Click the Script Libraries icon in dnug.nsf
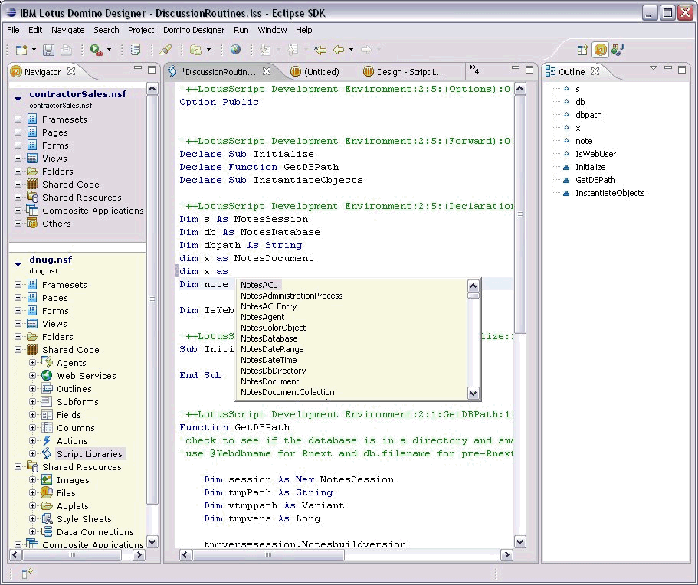The height and width of the screenshot is (585, 698). pos(47,454)
